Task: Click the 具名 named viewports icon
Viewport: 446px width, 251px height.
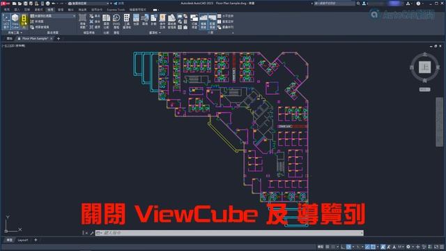Action: [95, 16]
